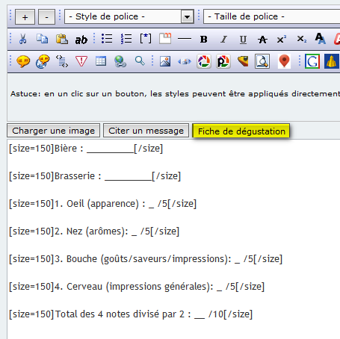Screen dimensions: 340x339
Task: Click the Fiche de dégustation button
Action: pos(241,131)
